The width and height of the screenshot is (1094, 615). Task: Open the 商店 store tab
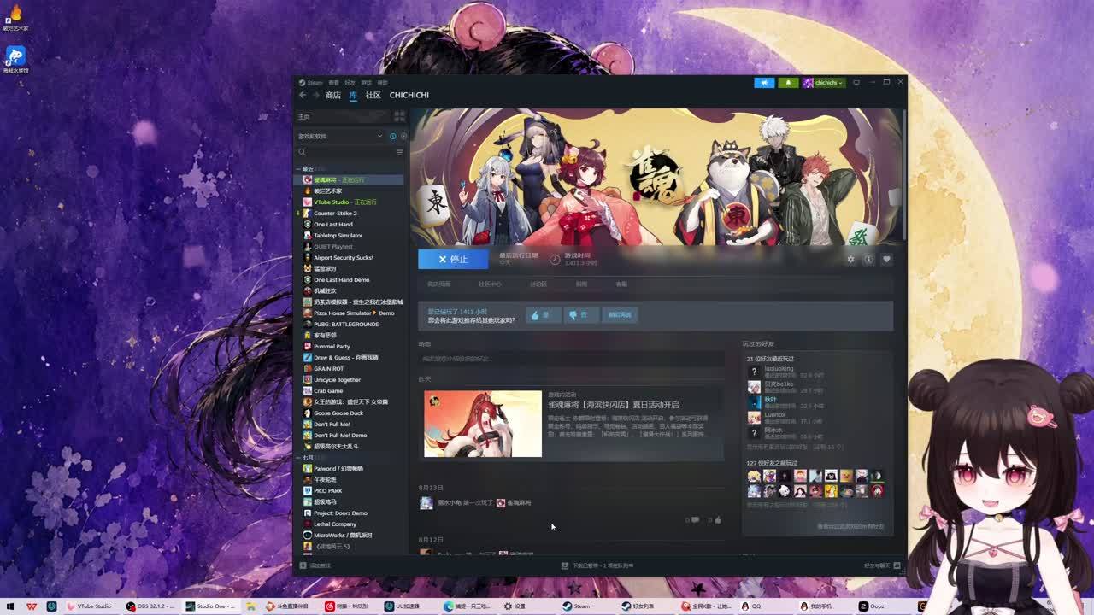(332, 95)
